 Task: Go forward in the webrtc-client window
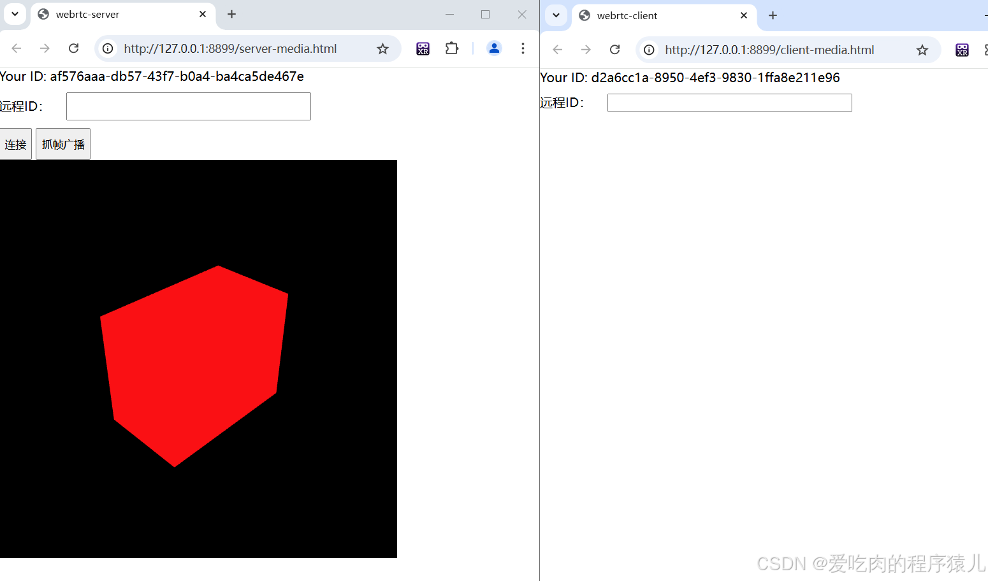point(586,50)
